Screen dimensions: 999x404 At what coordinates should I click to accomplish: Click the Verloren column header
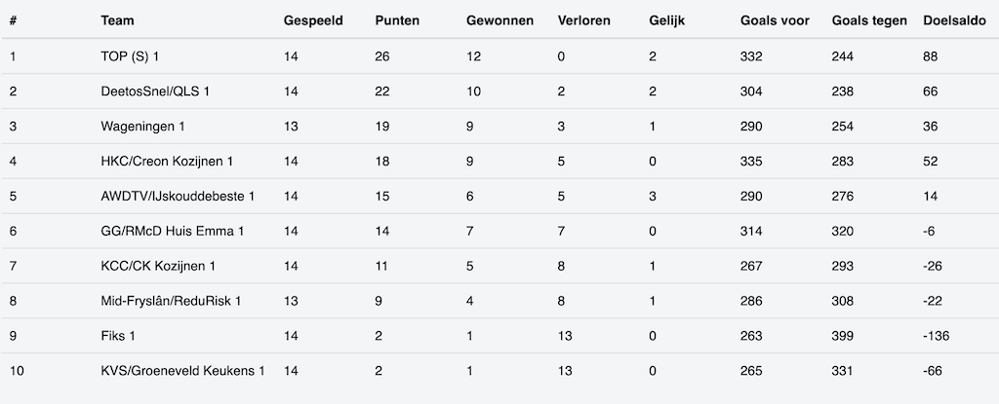coord(585,20)
